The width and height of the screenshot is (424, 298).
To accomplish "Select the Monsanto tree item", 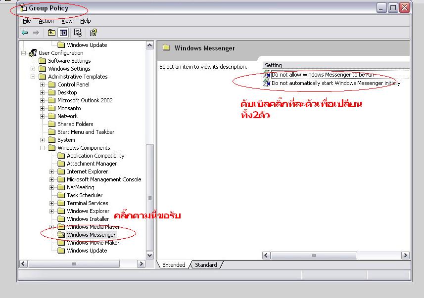I will coord(69,108).
